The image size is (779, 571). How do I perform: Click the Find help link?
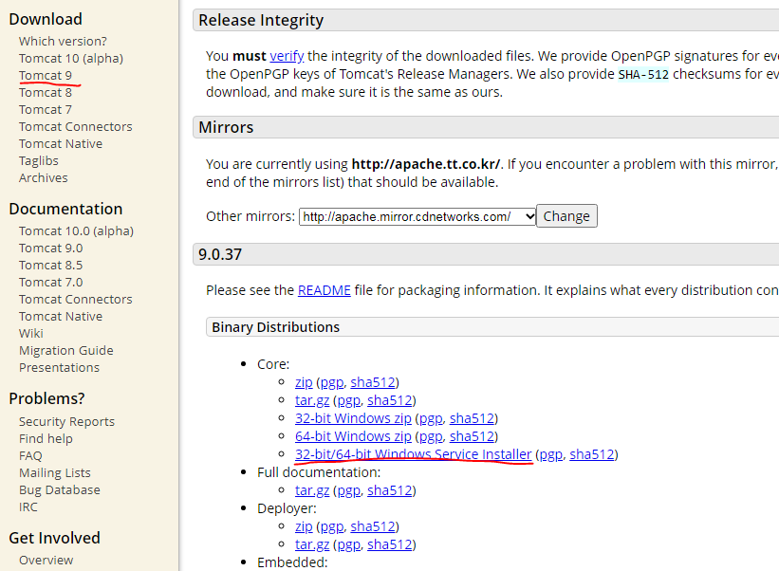tap(46, 439)
